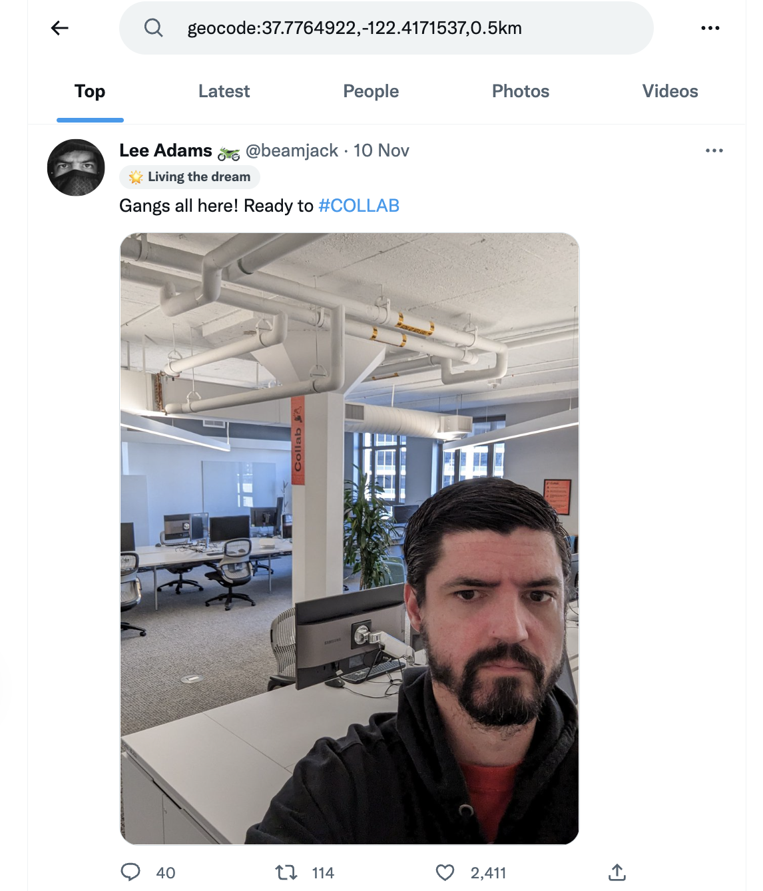
Task: Reply to Lee Adams' tweet
Action: click(130, 872)
